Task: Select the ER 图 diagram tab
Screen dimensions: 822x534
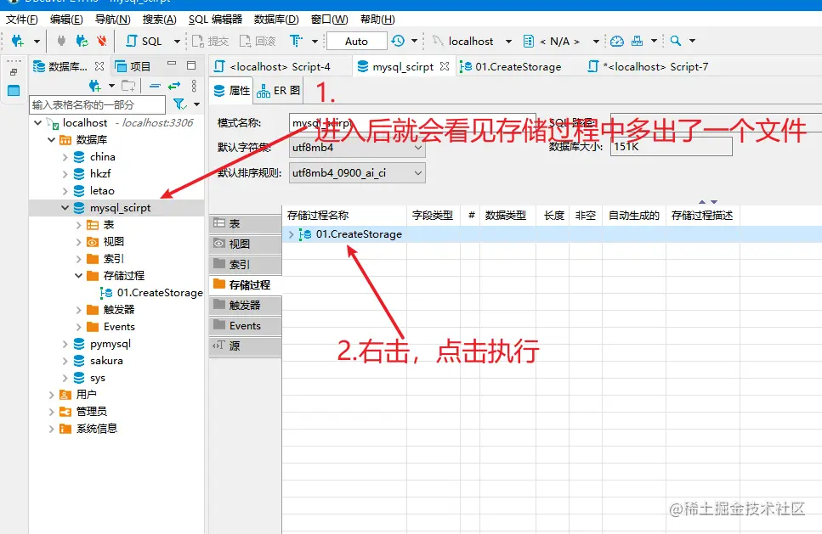Action: point(278,91)
